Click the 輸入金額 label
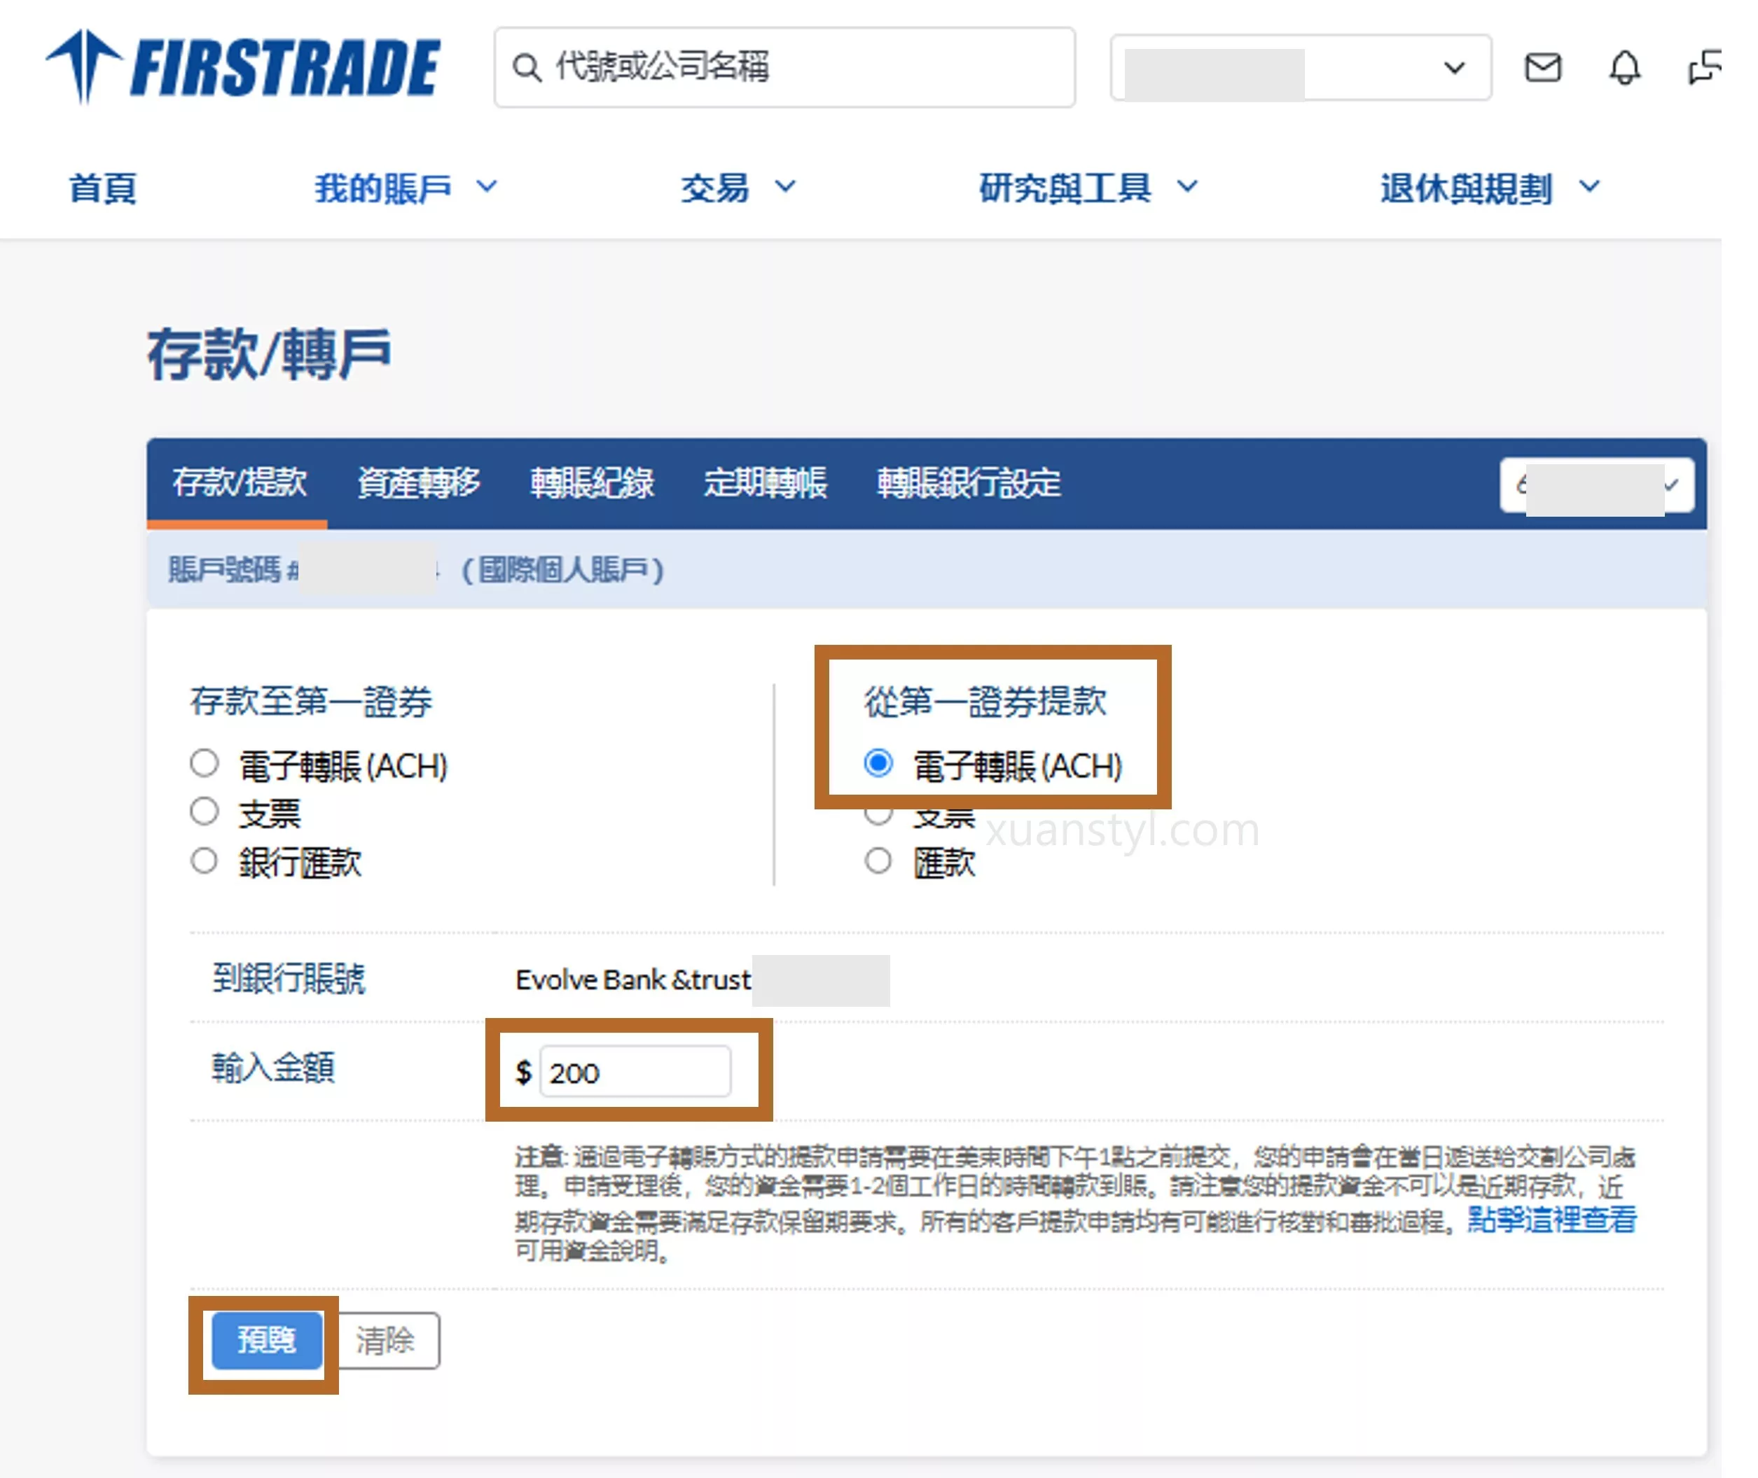This screenshot has height=1478, width=1758. (x=273, y=1068)
